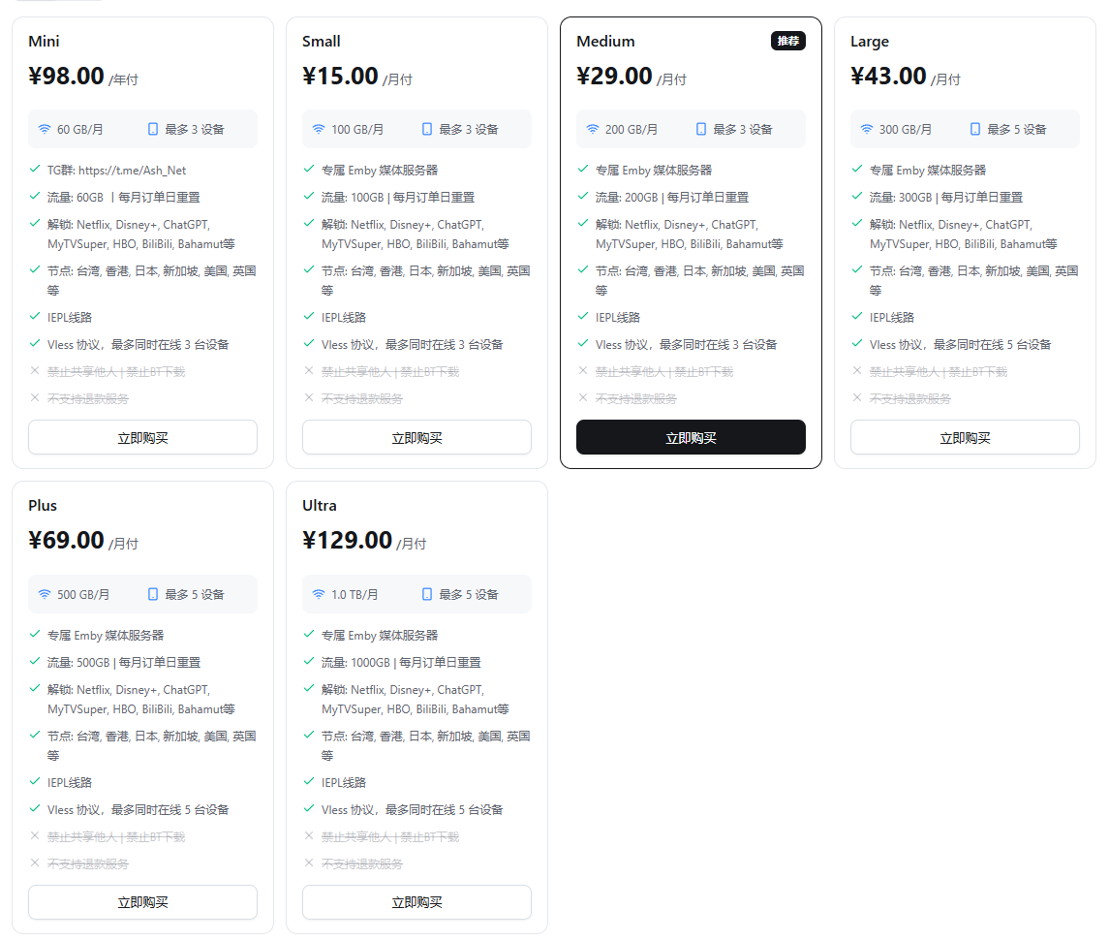Screen dimensions: 1109x941
Task: Click the X icon beside 不支持退款服务 in Ultra
Action: pyautogui.click(x=308, y=863)
